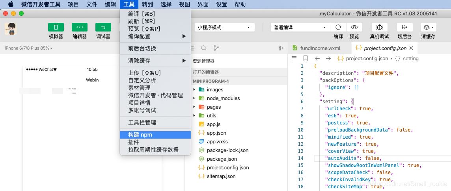Open the 普通编译 compile mode dropdown
The width and height of the screenshot is (451, 191).
(300, 28)
